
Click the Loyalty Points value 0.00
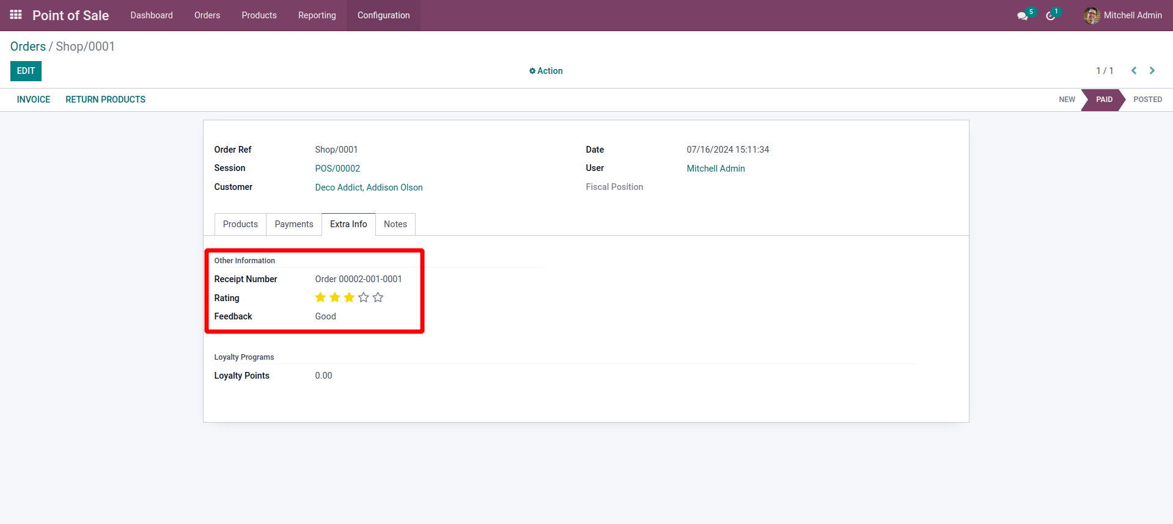pos(324,376)
